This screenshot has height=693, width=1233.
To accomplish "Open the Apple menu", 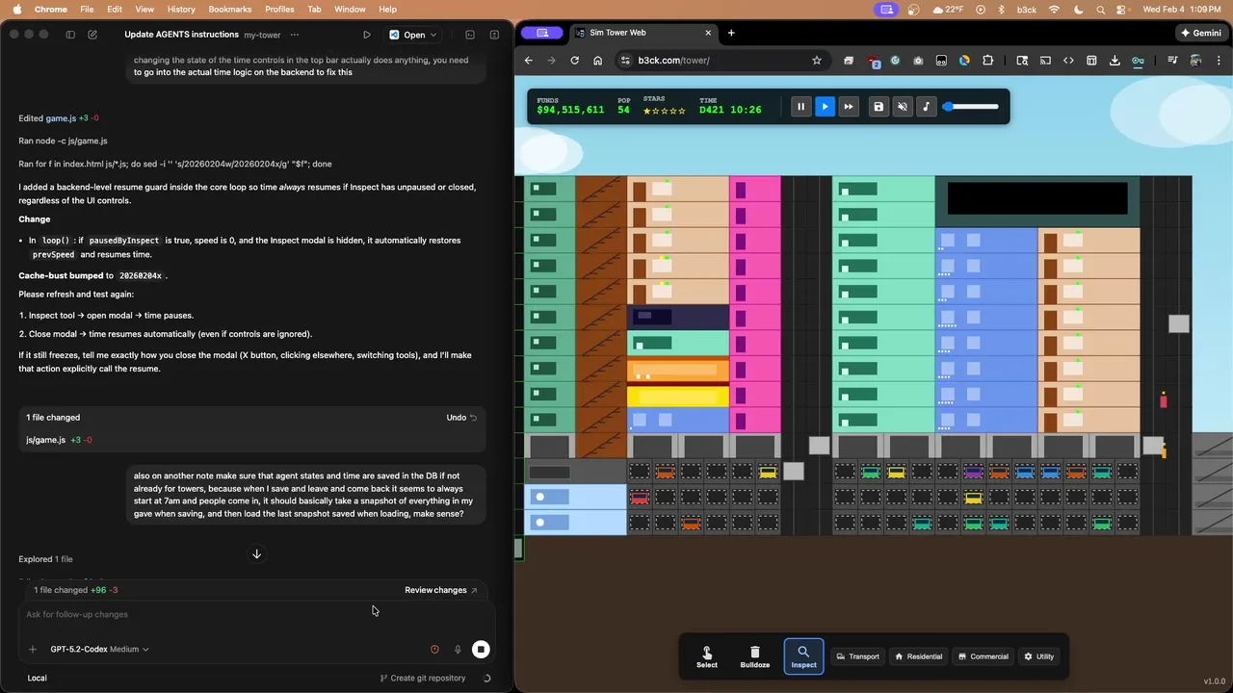I will (x=16, y=9).
